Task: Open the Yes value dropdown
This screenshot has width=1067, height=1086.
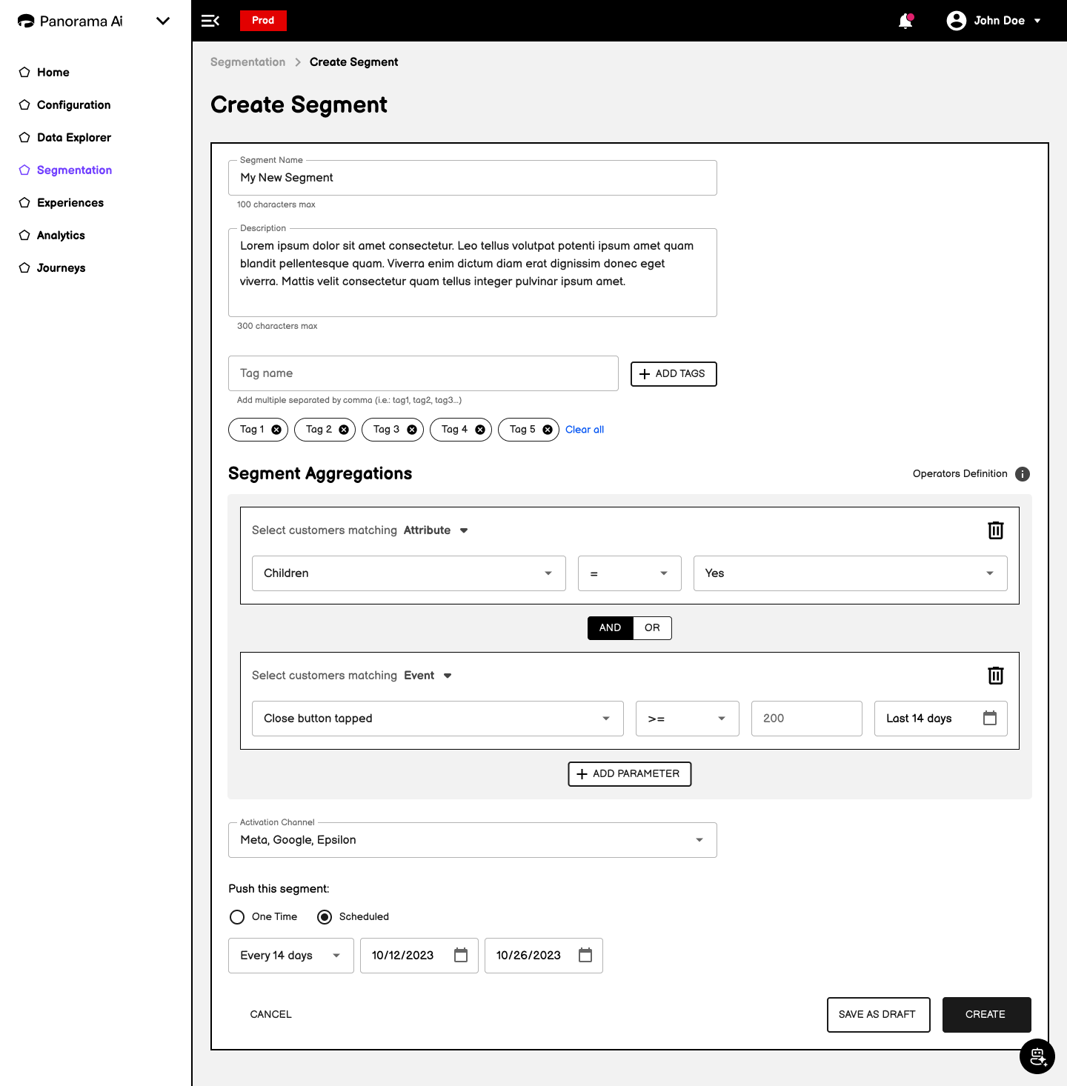Action: (x=851, y=573)
